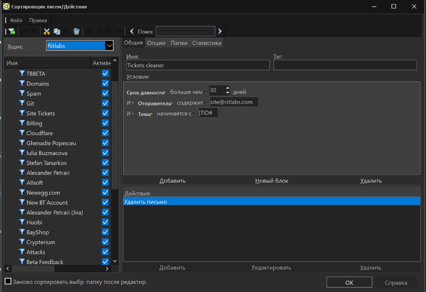Click the filter list scroll-down arrow
The image size is (426, 292).
point(115,261)
